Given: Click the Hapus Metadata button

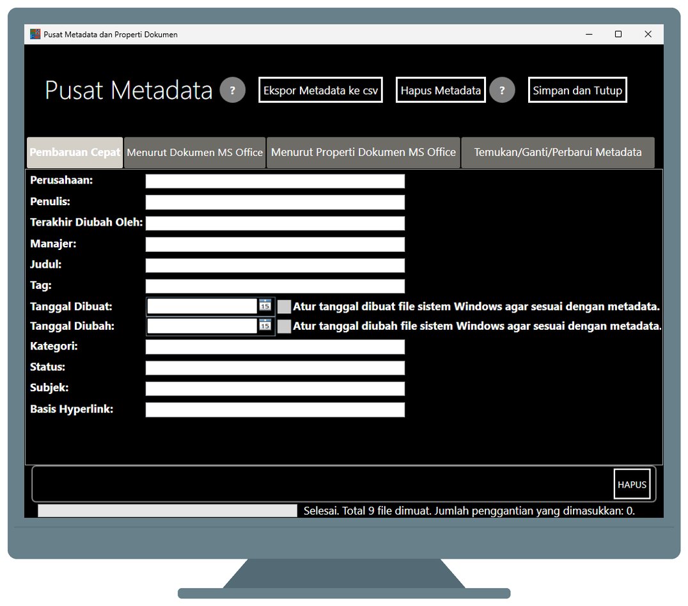Looking at the screenshot, I should pyautogui.click(x=441, y=90).
